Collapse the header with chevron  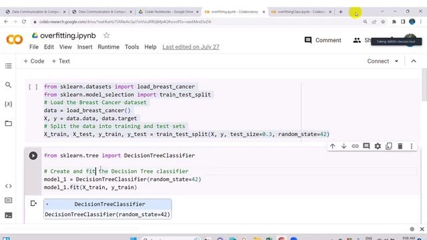tap(414, 61)
